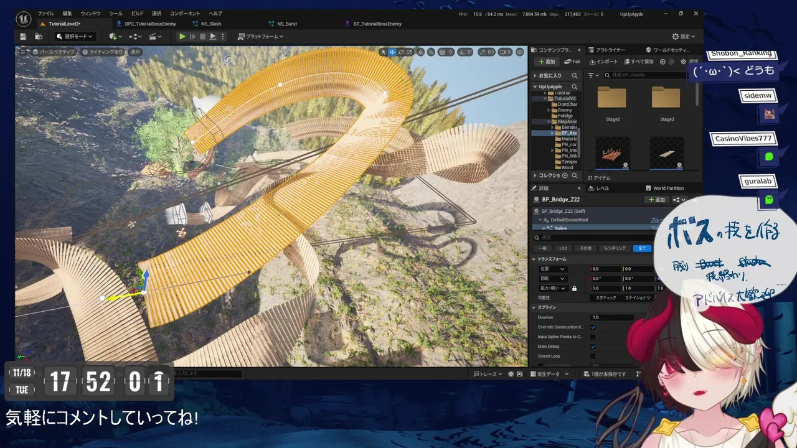Open the コンポーネント menu

[x=185, y=13]
